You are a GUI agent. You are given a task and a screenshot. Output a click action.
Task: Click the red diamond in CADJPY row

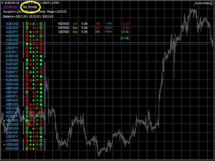pos(33,48)
